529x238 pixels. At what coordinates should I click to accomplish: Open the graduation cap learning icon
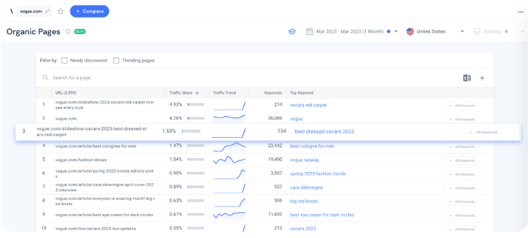292,31
